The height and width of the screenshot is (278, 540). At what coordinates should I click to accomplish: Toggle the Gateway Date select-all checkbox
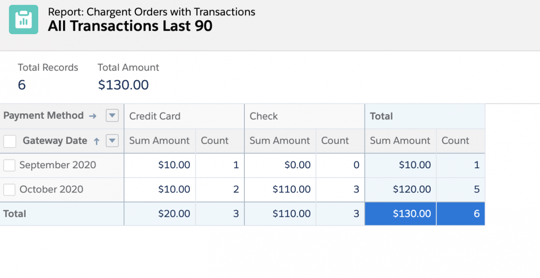10,141
